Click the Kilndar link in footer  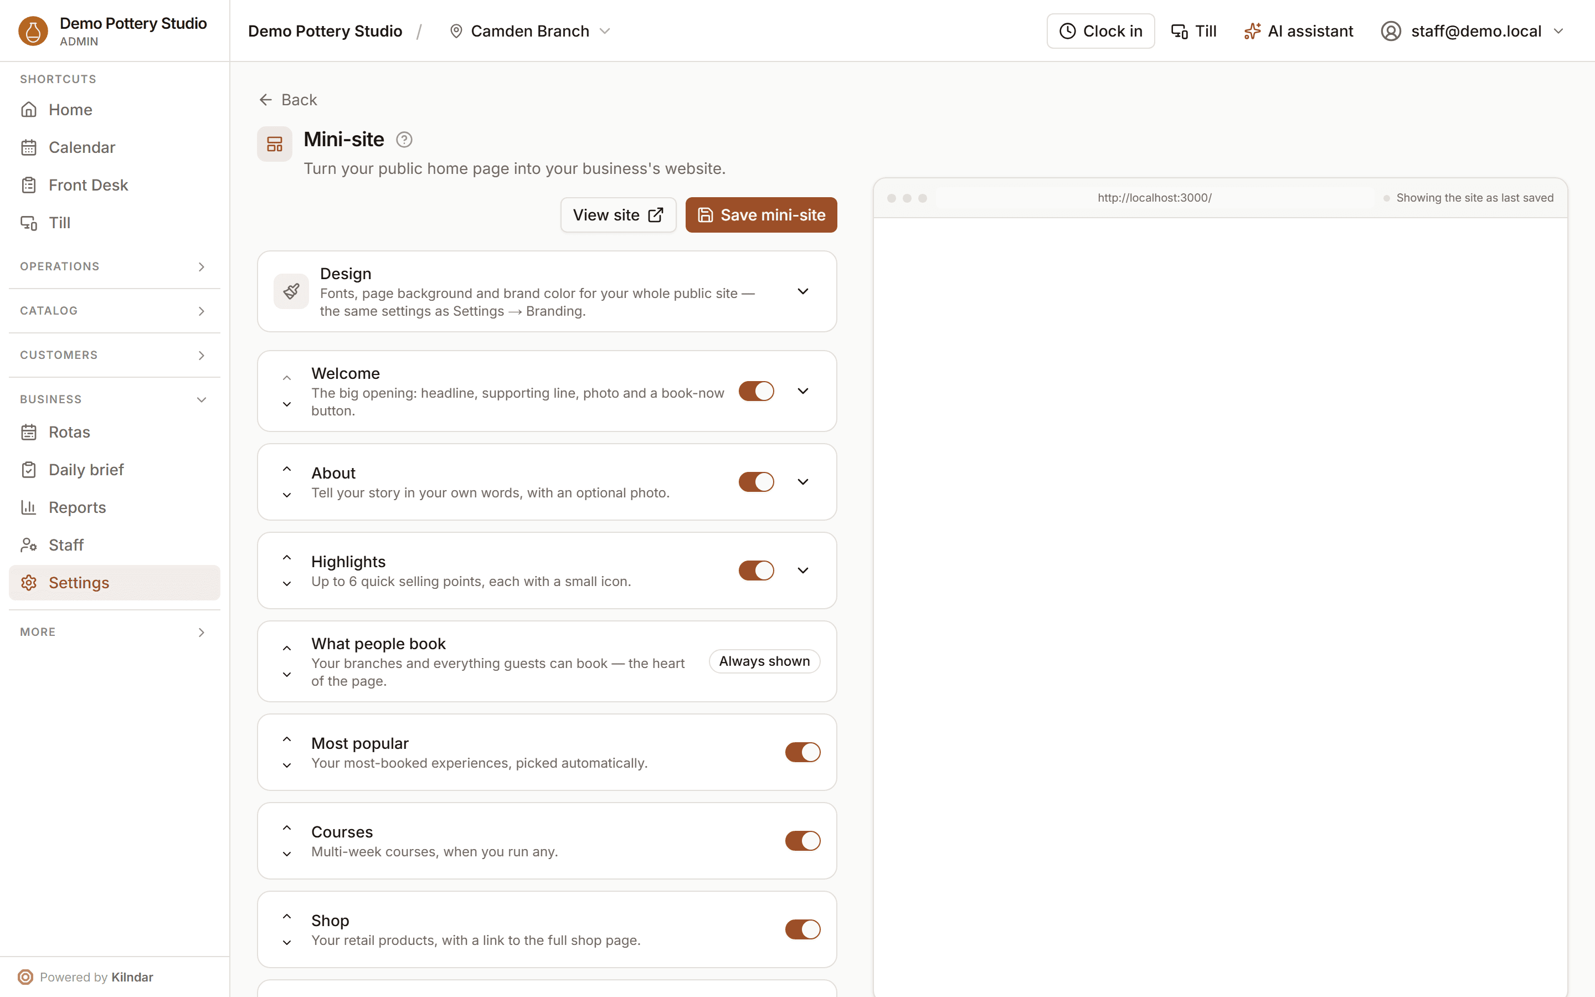coord(132,977)
